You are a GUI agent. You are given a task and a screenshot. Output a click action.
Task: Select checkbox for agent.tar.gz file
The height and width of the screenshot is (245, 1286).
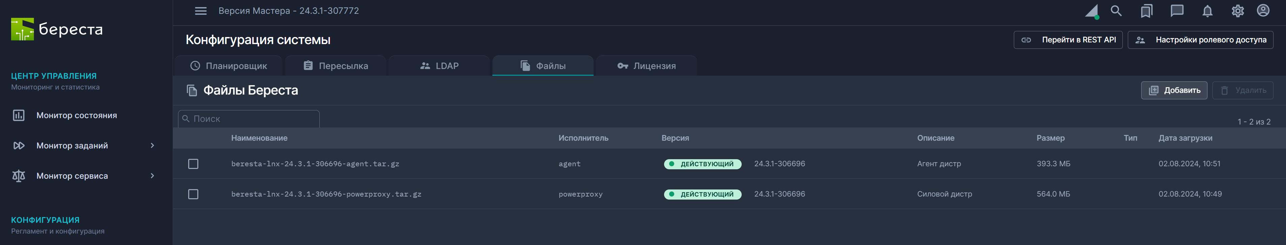193,164
